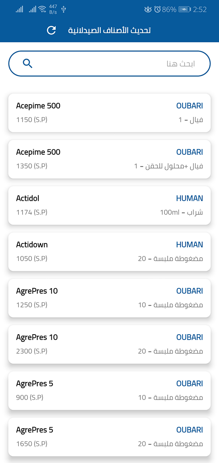
Task: Open the Acepime 500 card priced 1350
Action: pos(109,159)
